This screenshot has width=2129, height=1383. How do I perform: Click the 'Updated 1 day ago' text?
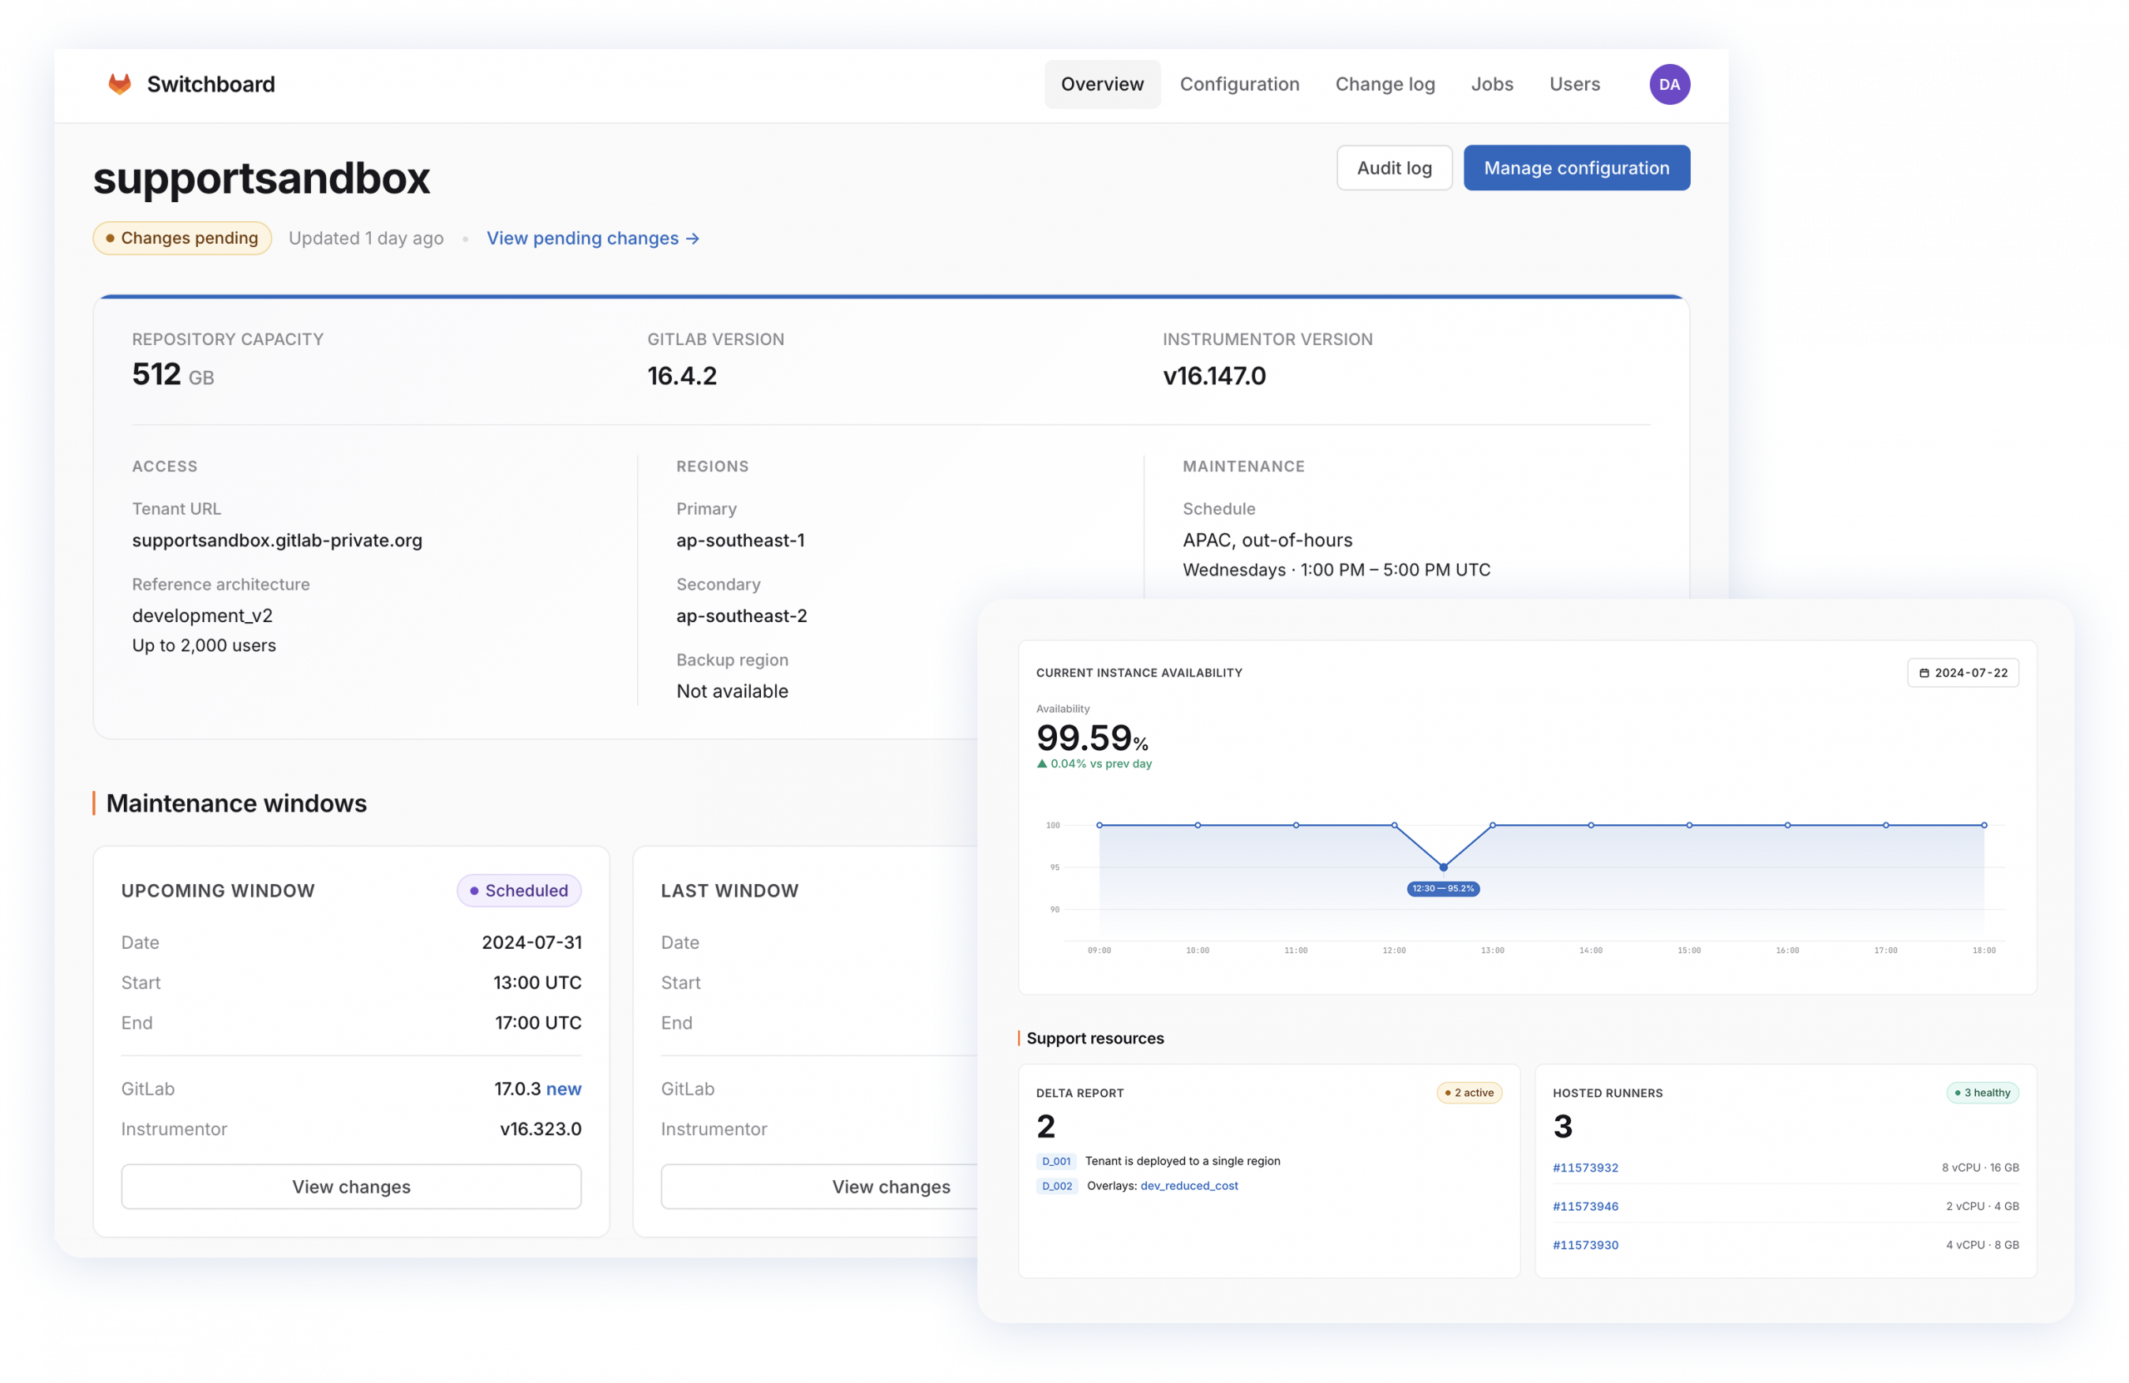[x=366, y=238]
